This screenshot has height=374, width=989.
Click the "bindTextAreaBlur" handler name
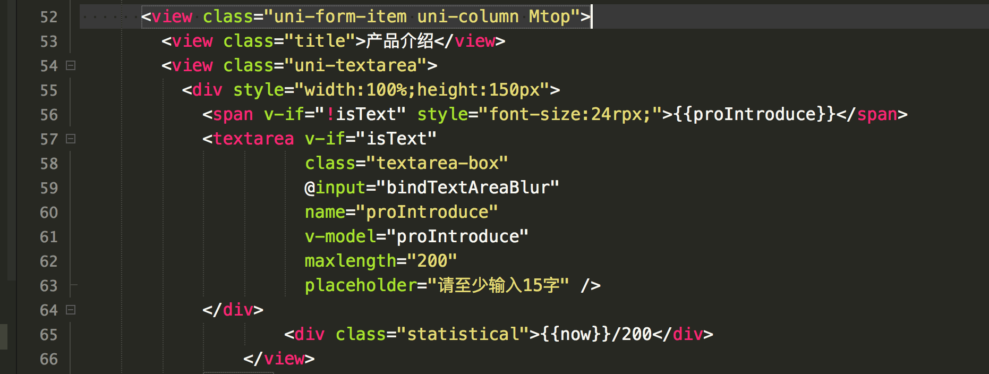tap(467, 188)
